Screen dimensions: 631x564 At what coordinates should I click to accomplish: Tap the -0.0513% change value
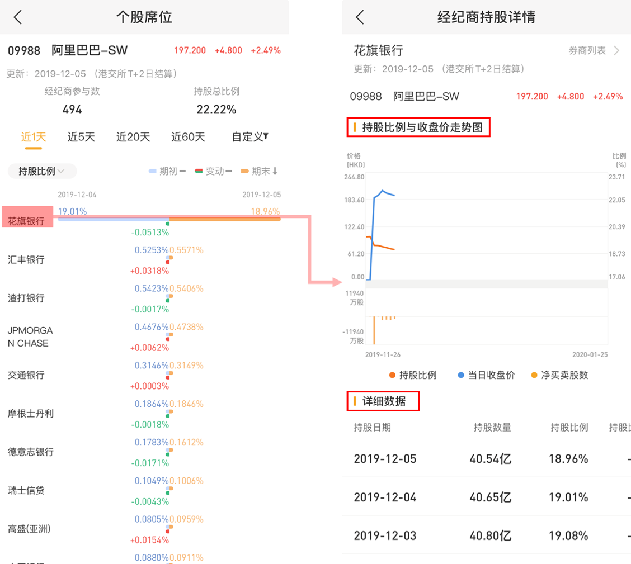coord(150,233)
